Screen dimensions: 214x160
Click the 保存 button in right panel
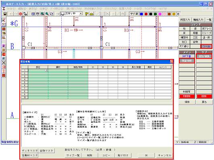[187, 102]
